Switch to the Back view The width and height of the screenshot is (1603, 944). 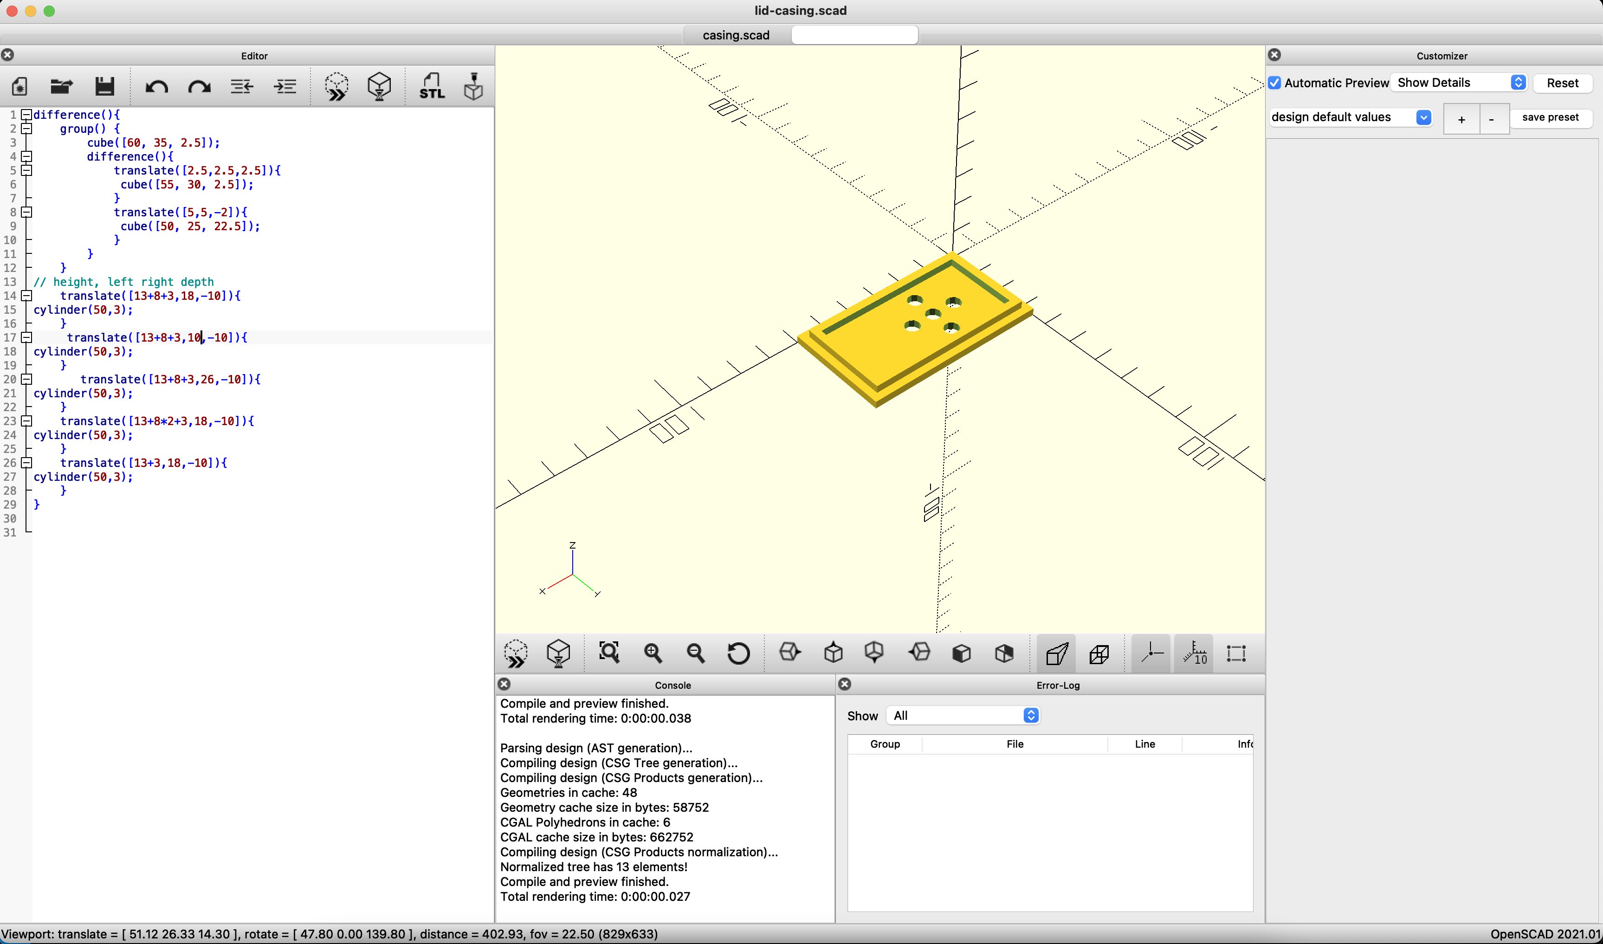[x=1004, y=653]
